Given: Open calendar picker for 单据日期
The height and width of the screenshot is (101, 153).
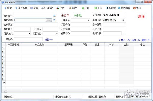Looking at the screenshot, I should click(x=124, y=20).
